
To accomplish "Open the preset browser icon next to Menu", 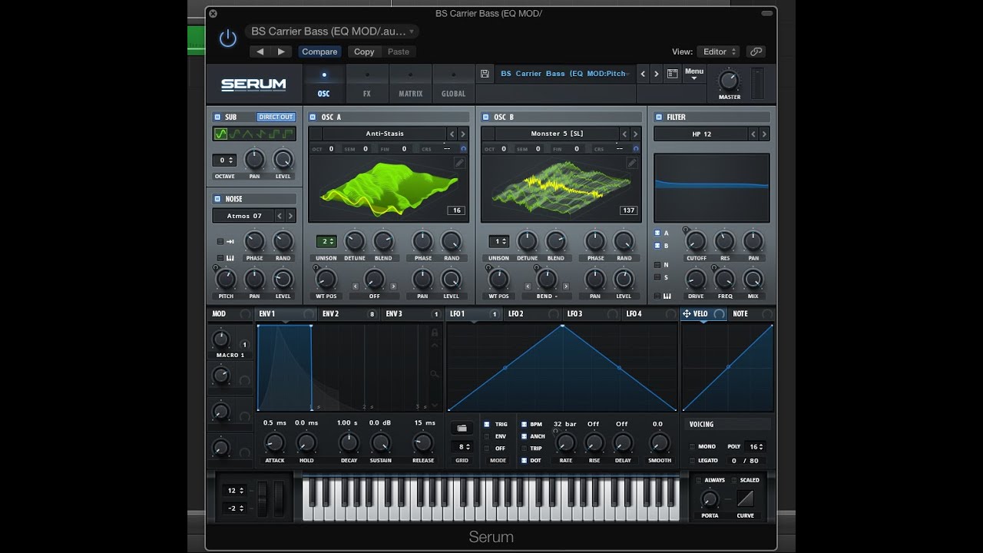I will pos(672,74).
